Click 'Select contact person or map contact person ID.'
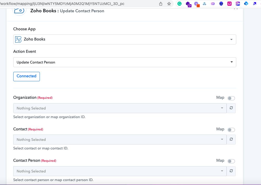The height and width of the screenshot is (185, 261). point(53,180)
